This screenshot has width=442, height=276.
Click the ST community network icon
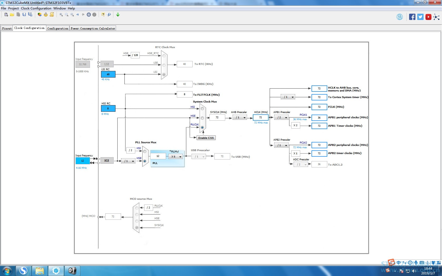[x=436, y=17]
